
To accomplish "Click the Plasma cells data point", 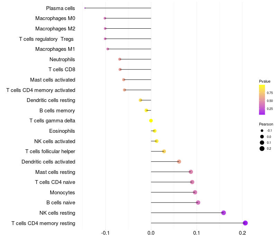I will pyautogui.click(x=85, y=8).
